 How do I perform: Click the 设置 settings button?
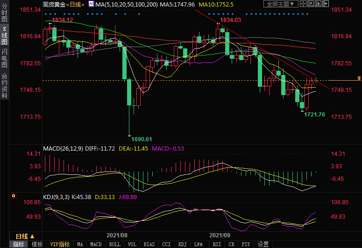coord(263,244)
